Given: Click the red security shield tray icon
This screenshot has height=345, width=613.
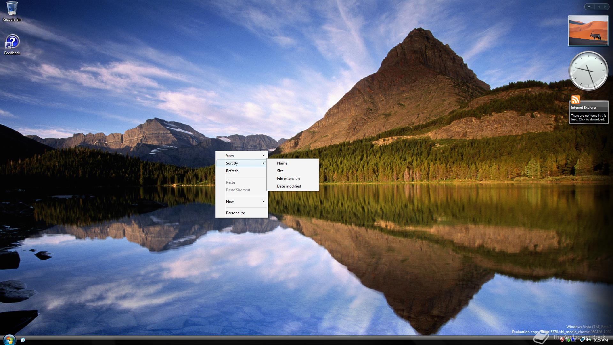Looking at the screenshot, I should click(x=562, y=340).
